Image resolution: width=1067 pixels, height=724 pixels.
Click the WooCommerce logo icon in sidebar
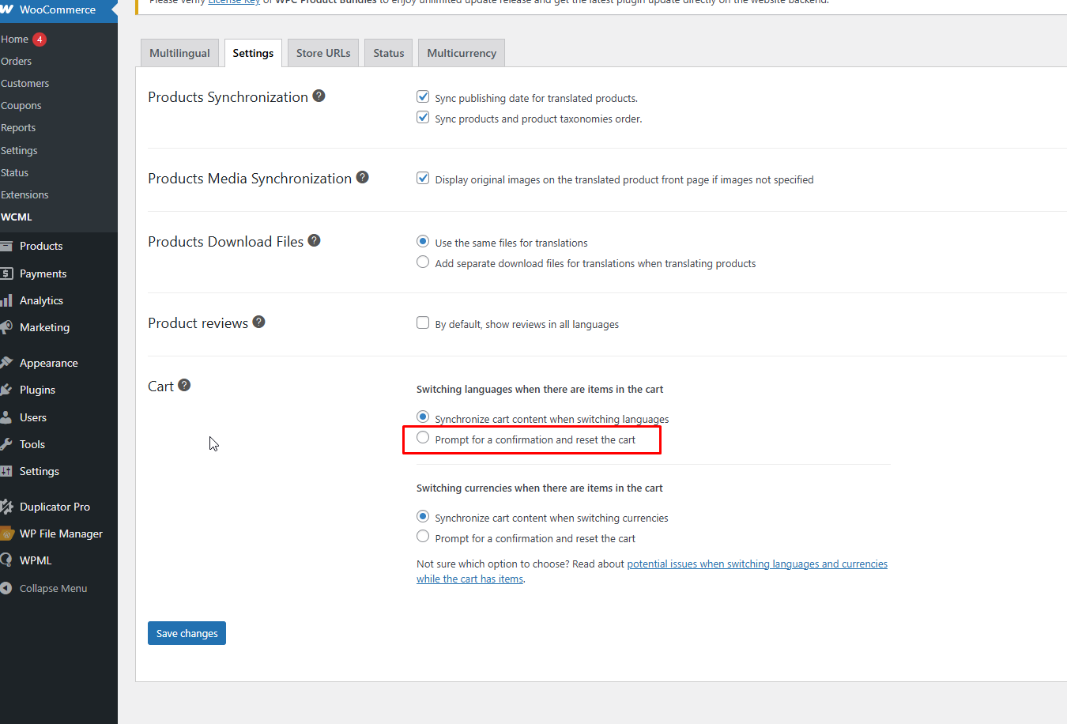pos(6,9)
